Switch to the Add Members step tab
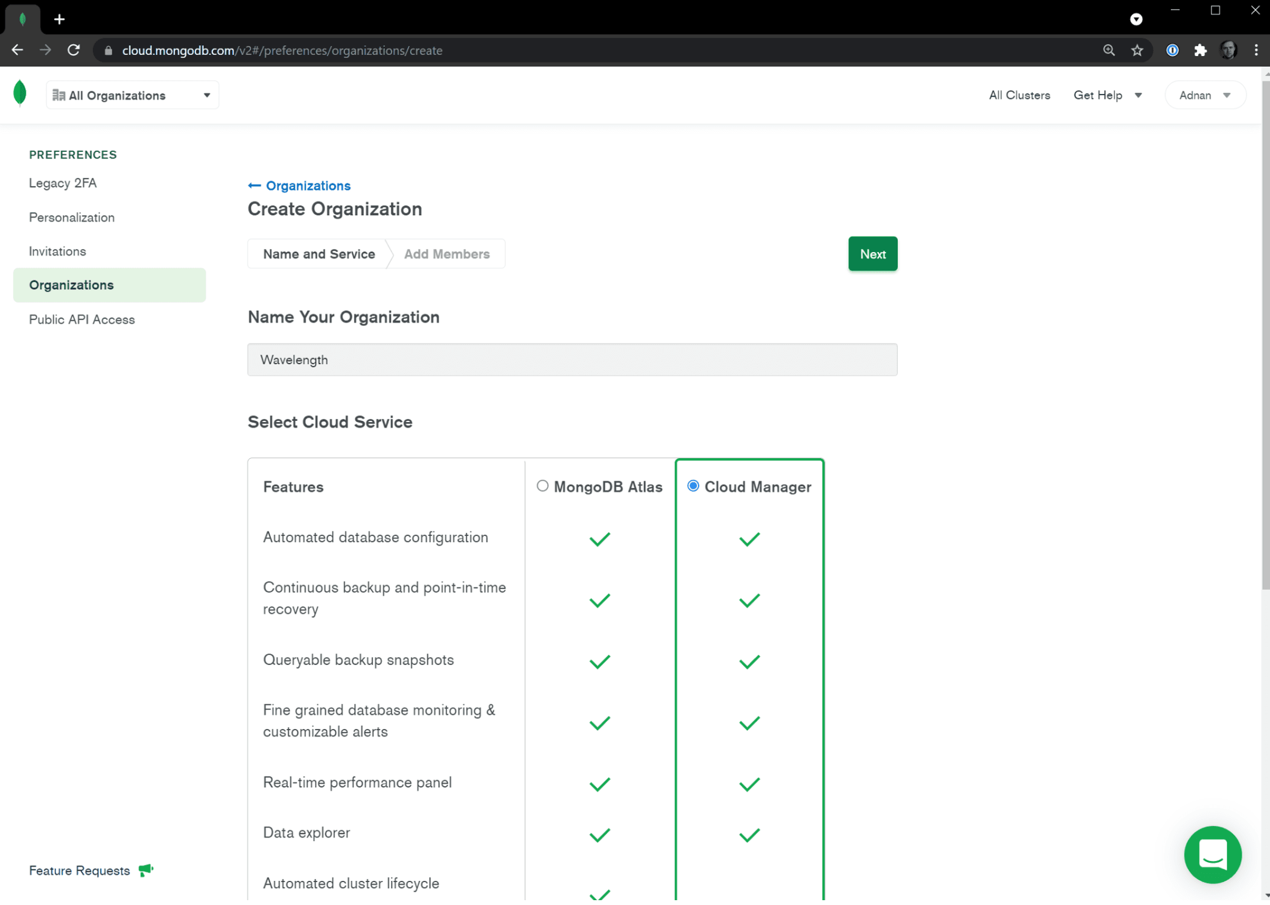 (446, 254)
